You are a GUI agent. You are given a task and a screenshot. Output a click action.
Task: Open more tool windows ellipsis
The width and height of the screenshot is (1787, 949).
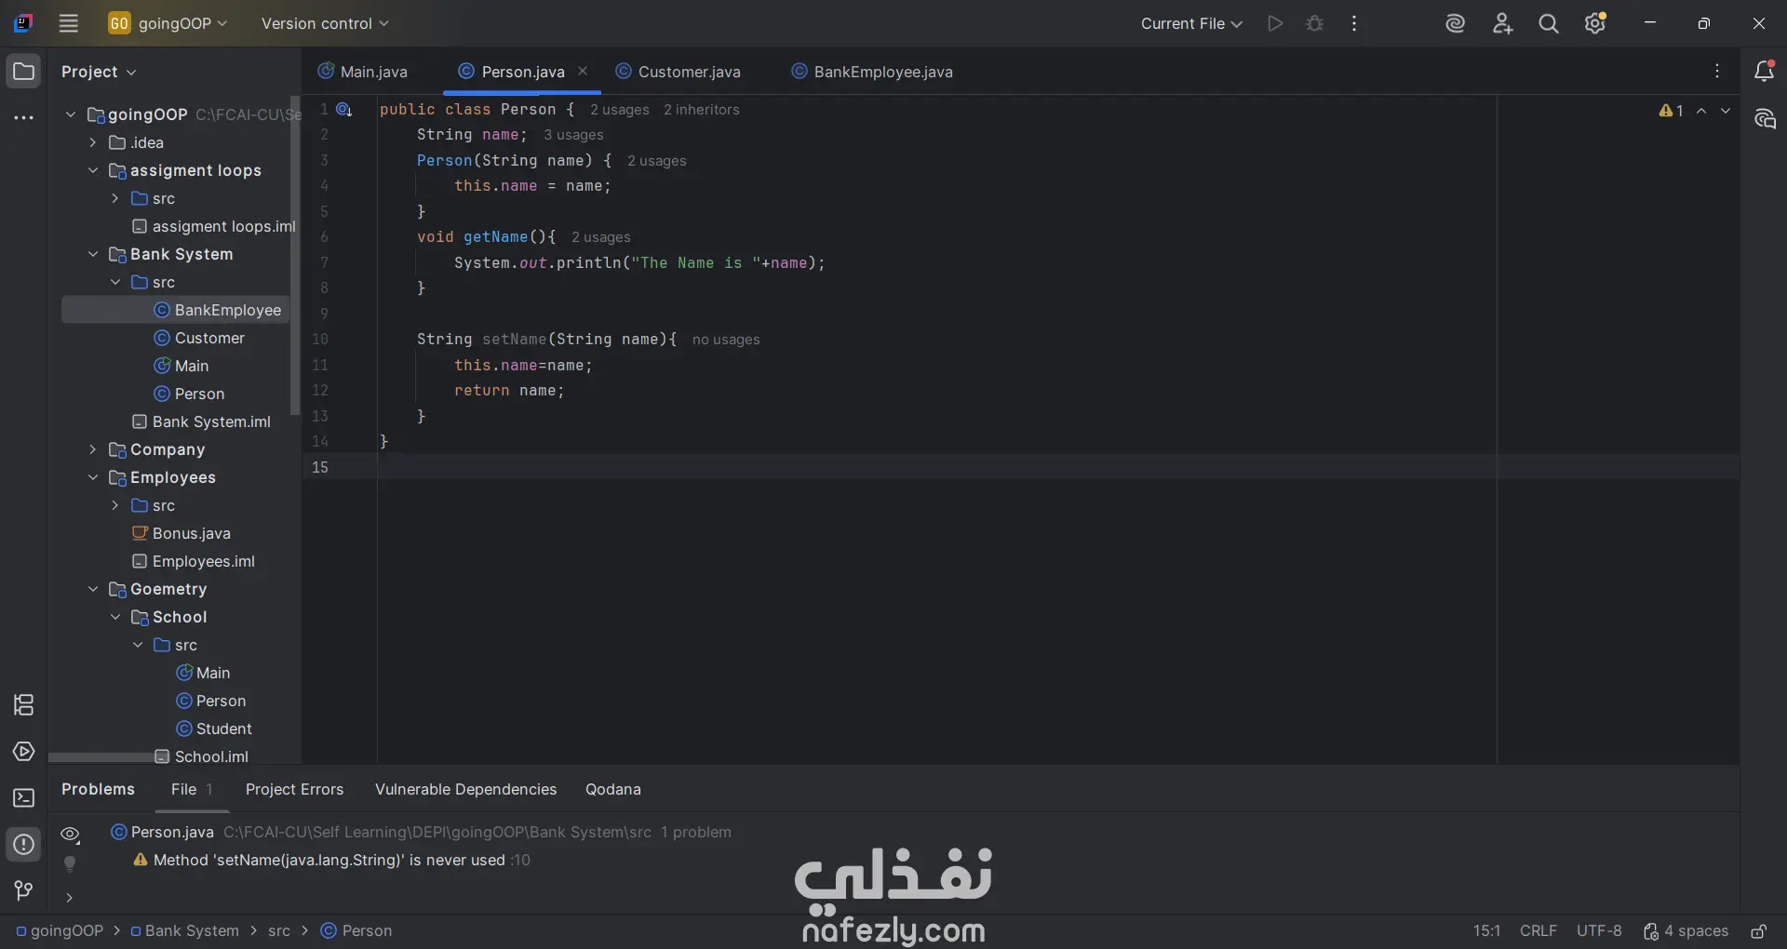tap(23, 118)
